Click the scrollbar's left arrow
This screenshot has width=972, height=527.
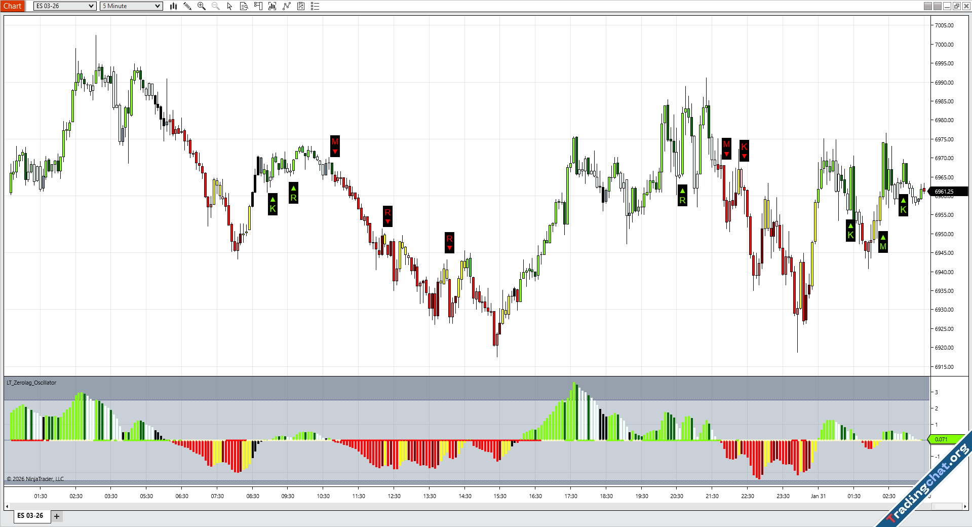tap(7, 506)
